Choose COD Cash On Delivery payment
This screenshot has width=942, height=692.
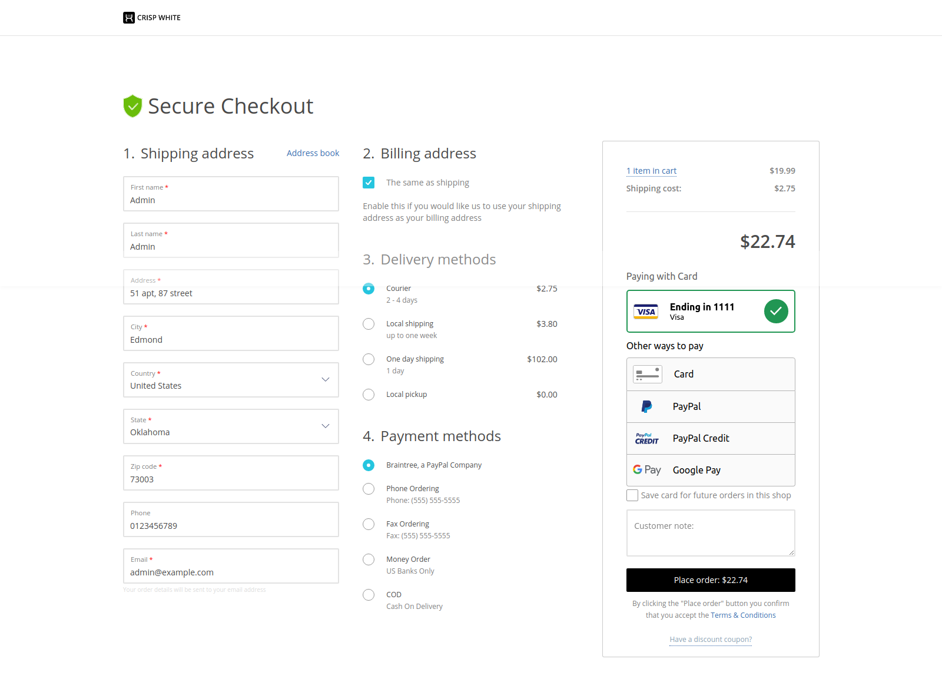pos(369,594)
